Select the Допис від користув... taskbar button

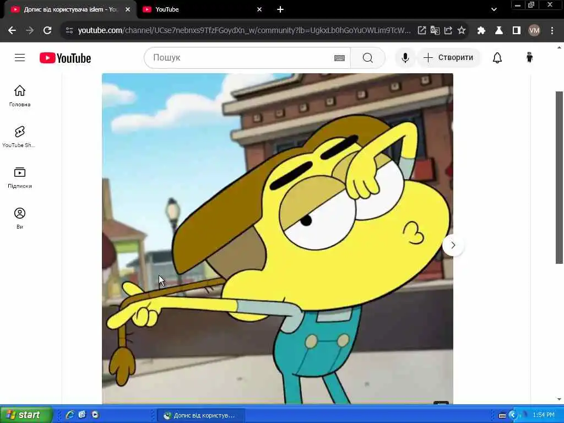(202, 415)
